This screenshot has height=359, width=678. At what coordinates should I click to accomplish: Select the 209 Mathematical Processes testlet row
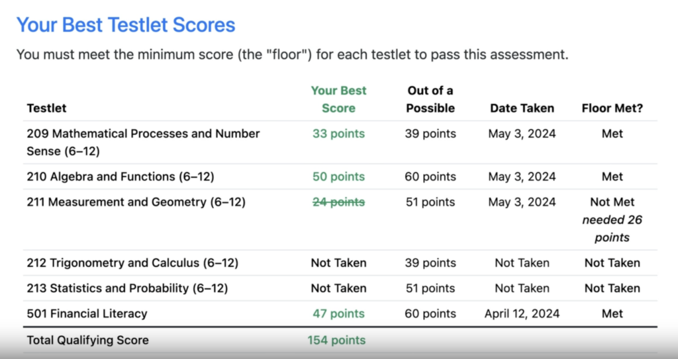pyautogui.click(x=143, y=141)
